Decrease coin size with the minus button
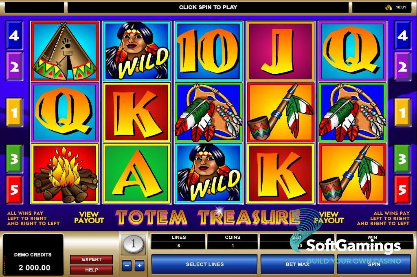Image resolution: width=417 pixels, height=277 pixels. [127, 265]
